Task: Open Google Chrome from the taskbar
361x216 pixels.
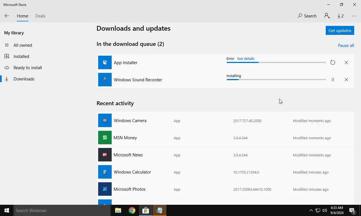Action: (132, 210)
